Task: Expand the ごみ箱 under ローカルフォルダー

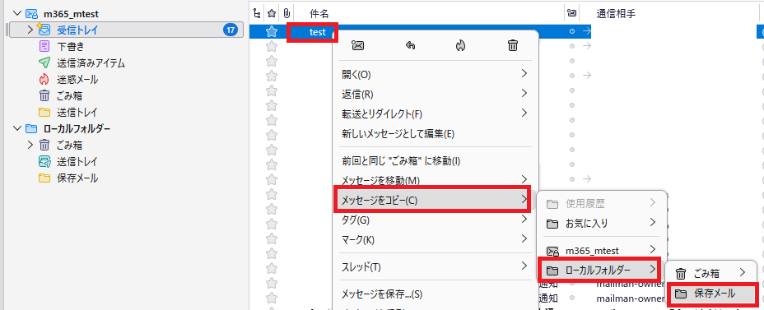Action: pos(30,145)
